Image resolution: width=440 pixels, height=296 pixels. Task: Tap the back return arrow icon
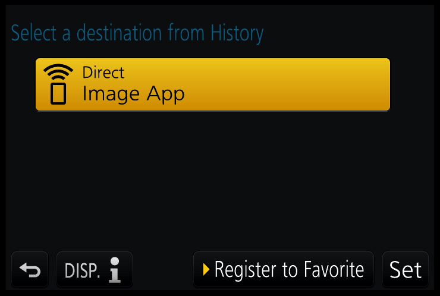point(30,270)
